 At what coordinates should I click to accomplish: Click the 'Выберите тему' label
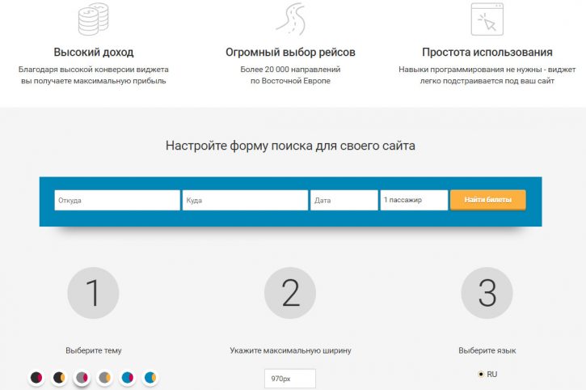94,350
